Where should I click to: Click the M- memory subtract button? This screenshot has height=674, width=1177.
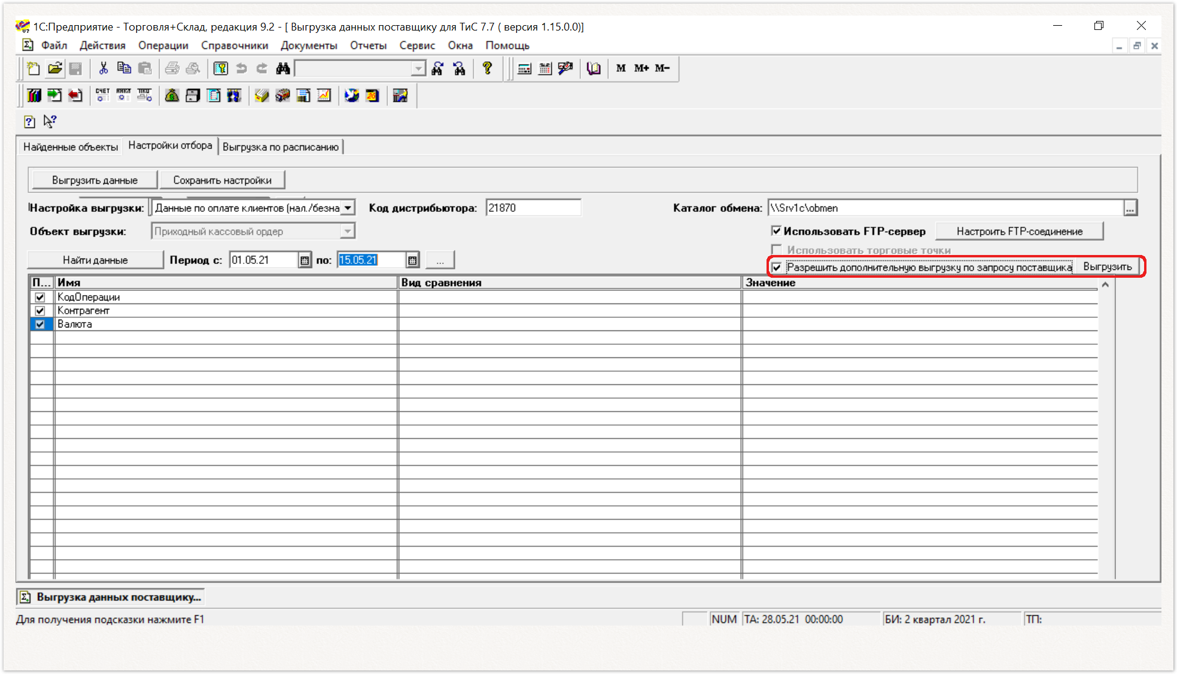click(662, 68)
